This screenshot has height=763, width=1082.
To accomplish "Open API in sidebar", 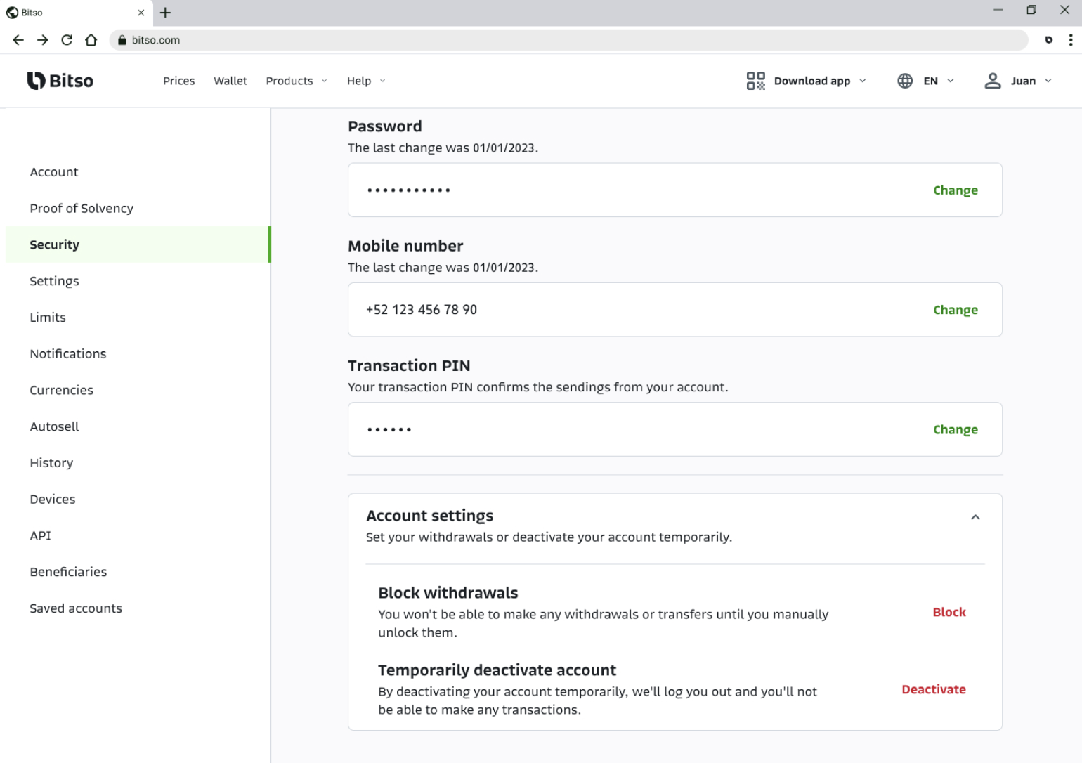I will tap(40, 535).
